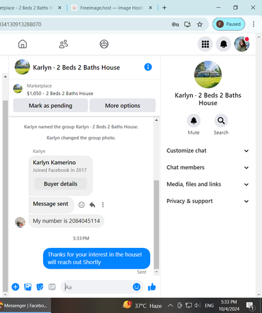This screenshot has height=313, width=262.
Task: Send a thumbs up like
Action: (152, 287)
